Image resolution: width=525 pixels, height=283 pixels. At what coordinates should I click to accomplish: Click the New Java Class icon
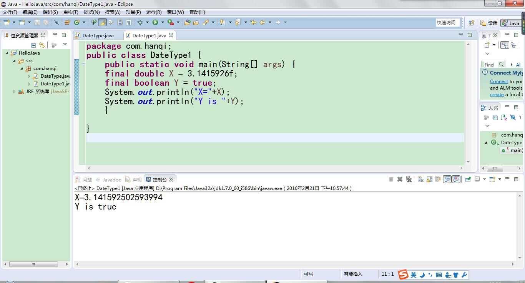point(76,22)
